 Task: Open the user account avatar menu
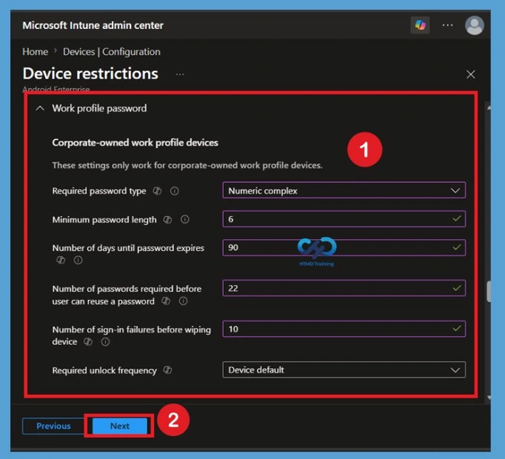(x=474, y=25)
